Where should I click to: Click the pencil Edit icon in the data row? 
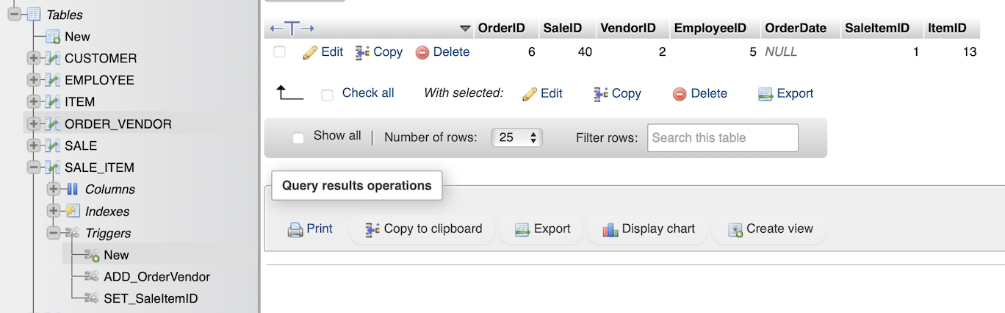coord(310,52)
